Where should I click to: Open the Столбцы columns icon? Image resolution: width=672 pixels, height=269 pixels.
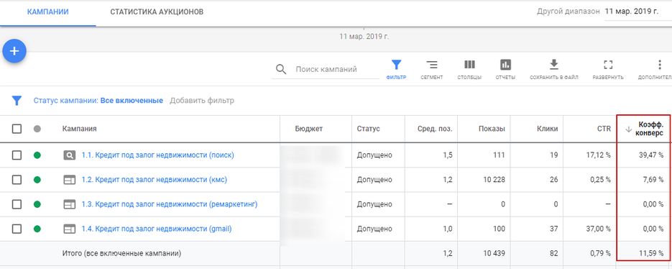[x=469, y=65]
